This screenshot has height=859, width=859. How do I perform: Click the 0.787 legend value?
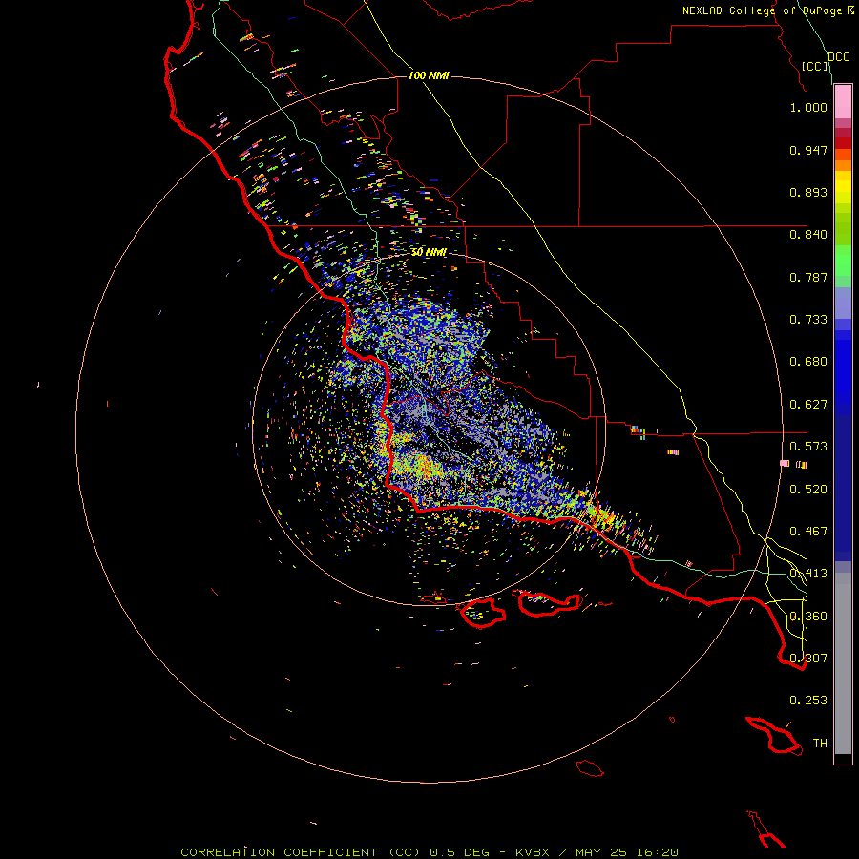coord(808,277)
